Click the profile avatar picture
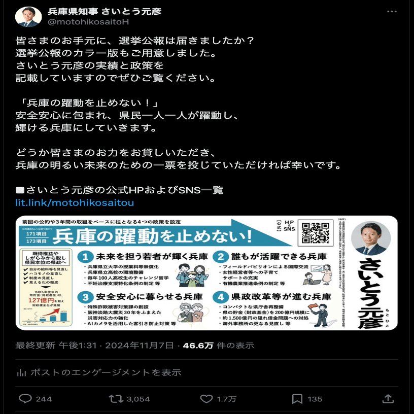This screenshot has height=414, width=414. 28,17
